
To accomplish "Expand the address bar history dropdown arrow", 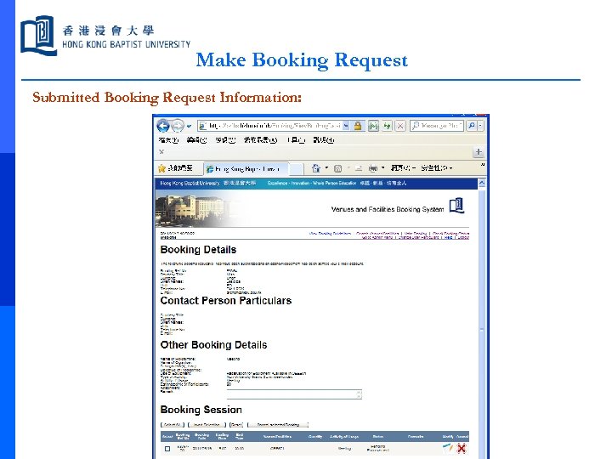I will pyautogui.click(x=346, y=126).
